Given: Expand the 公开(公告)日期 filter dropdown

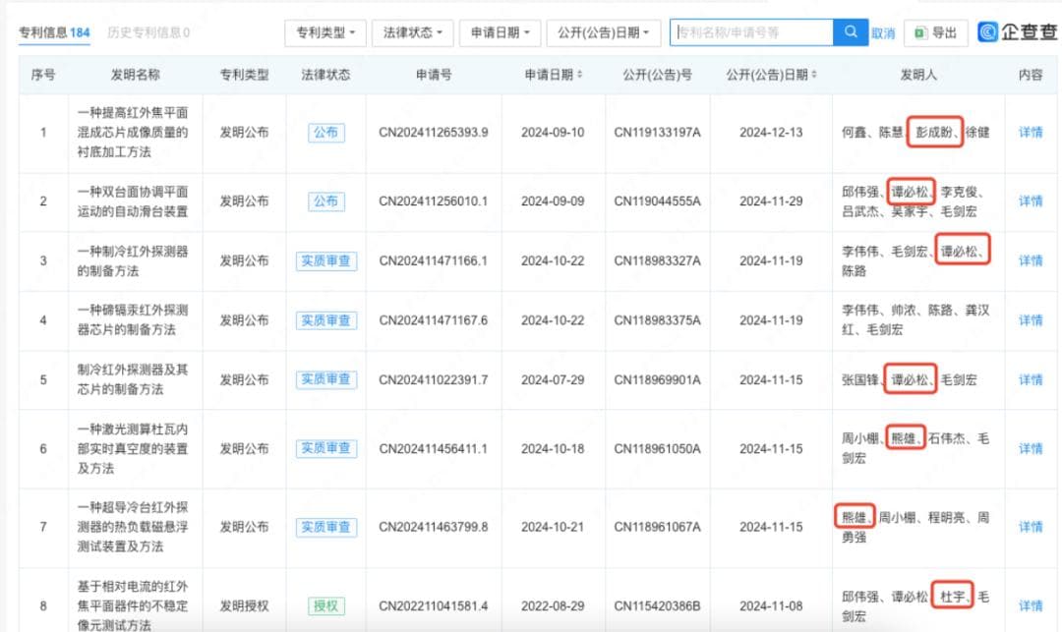Looking at the screenshot, I should 604,32.
